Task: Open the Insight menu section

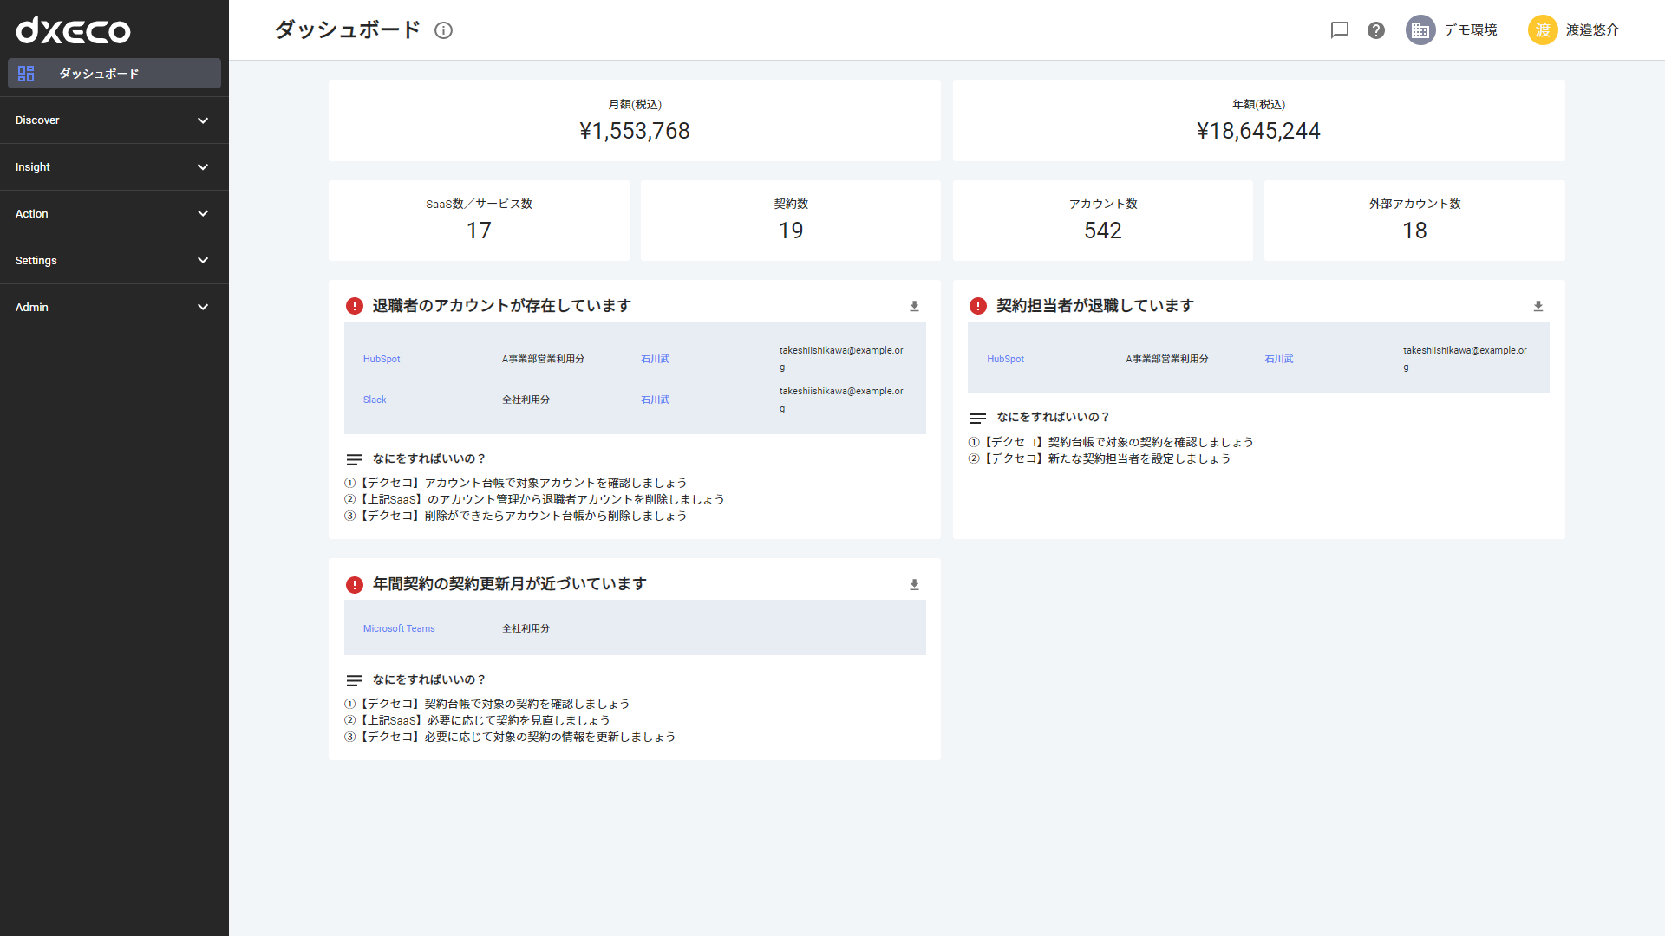Action: click(x=114, y=167)
